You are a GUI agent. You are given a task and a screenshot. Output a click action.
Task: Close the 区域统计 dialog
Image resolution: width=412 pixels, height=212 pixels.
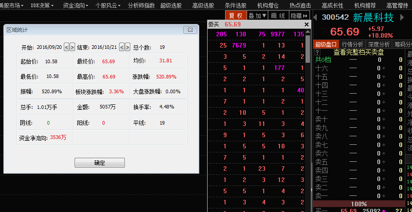click(190, 30)
